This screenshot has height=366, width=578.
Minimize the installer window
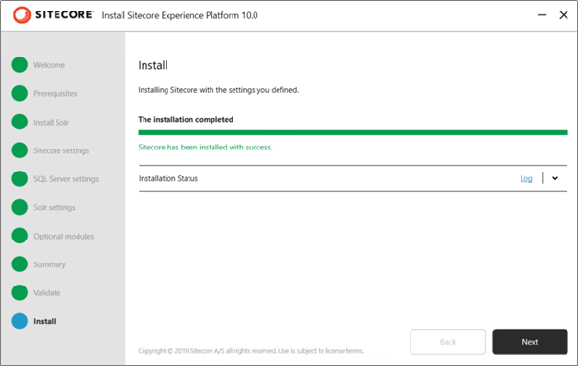(542, 15)
